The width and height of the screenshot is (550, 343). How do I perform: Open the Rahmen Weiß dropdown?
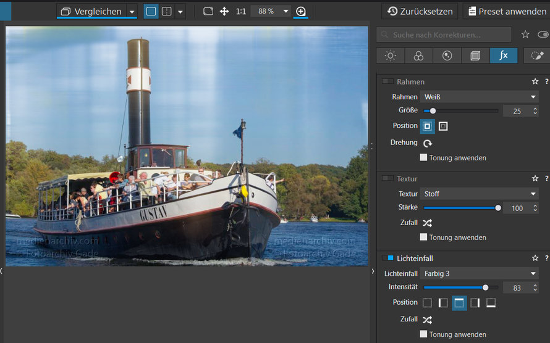click(x=479, y=97)
